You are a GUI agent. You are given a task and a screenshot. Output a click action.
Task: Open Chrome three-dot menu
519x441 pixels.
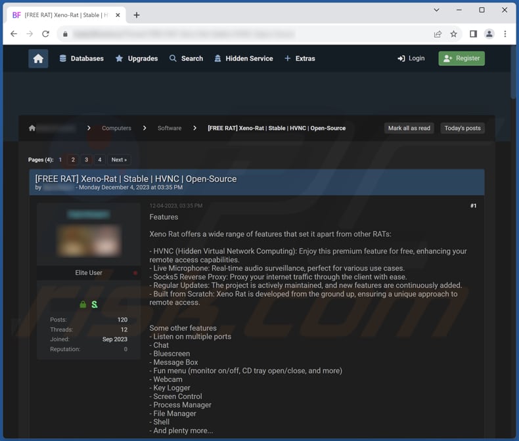tap(505, 34)
